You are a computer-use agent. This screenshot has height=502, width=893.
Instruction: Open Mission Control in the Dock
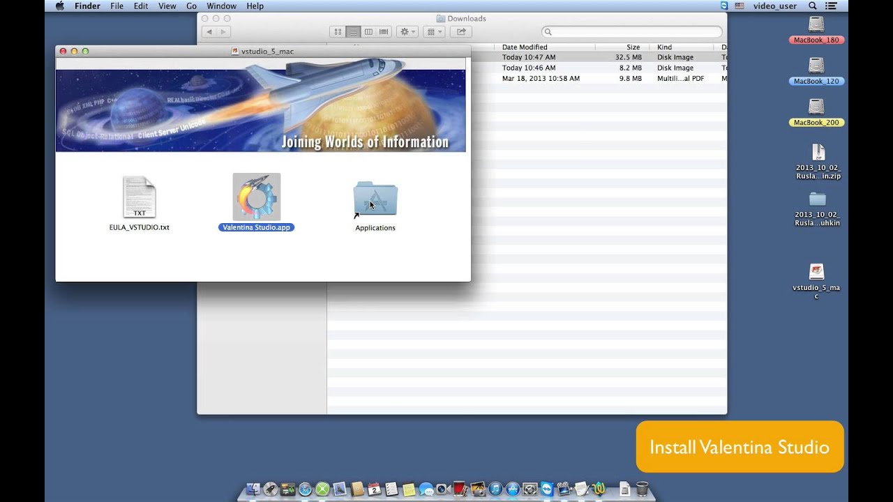(287, 489)
